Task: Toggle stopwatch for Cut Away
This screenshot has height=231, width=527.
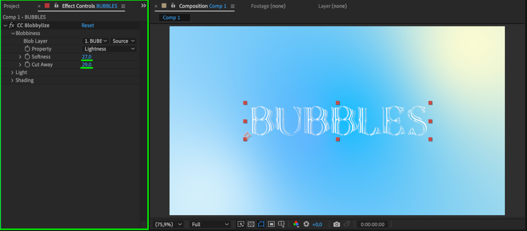Action: tap(27, 65)
